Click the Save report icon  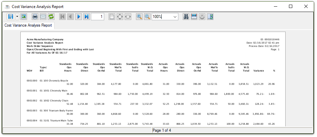pyautogui.click(x=11, y=16)
